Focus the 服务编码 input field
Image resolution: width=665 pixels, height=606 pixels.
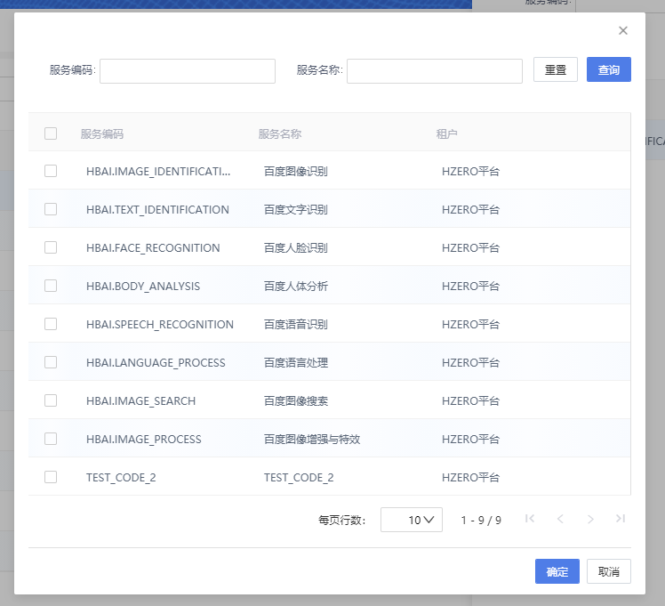(x=188, y=71)
